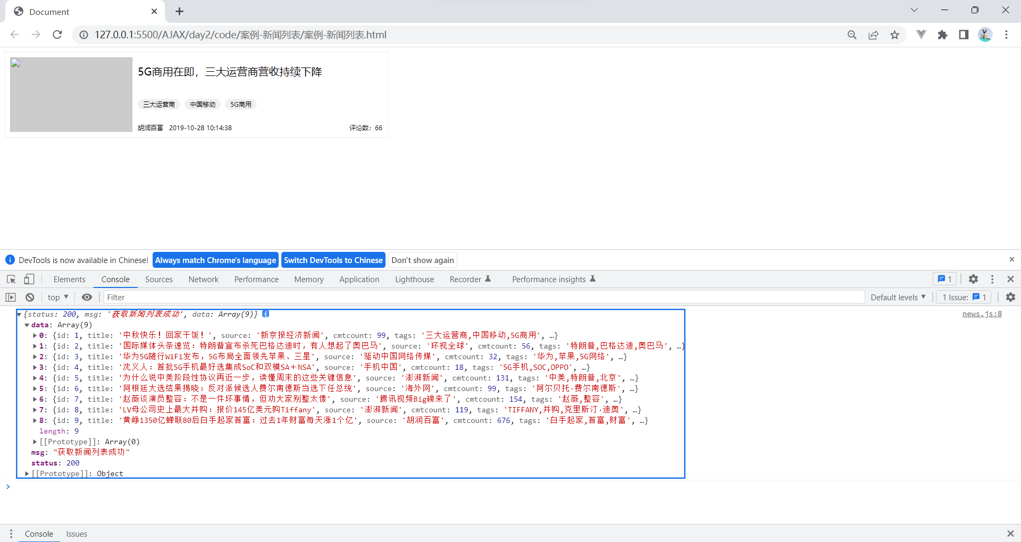Open the customize DevTools three-dot menu
The width and height of the screenshot is (1021, 542).
[992, 279]
